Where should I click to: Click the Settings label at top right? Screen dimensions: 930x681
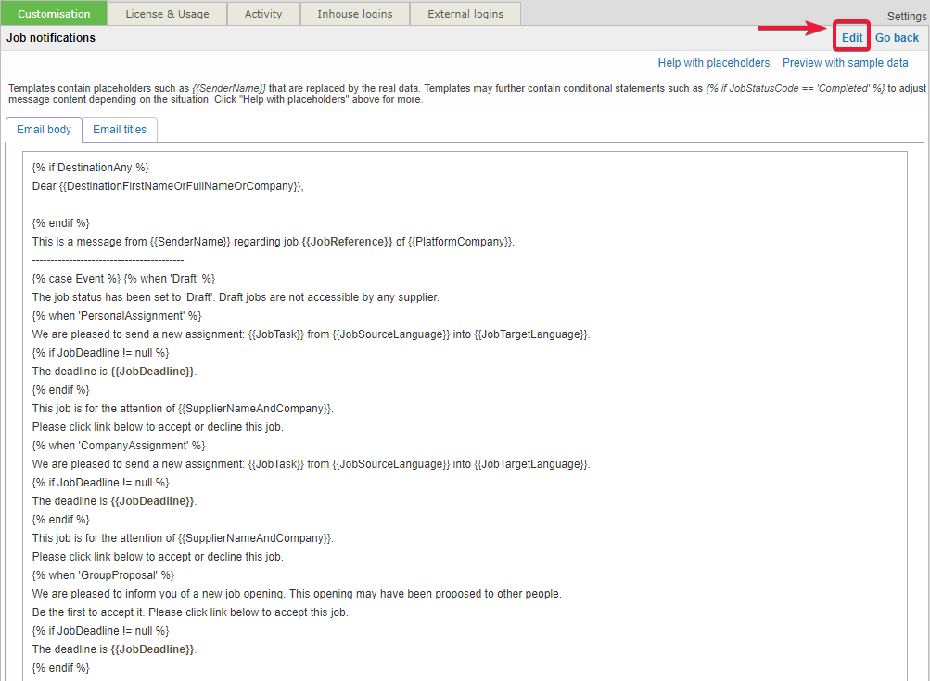(x=906, y=17)
